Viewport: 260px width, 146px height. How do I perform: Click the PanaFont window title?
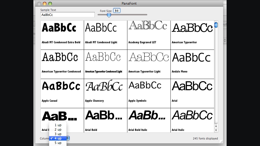(x=129, y=3)
